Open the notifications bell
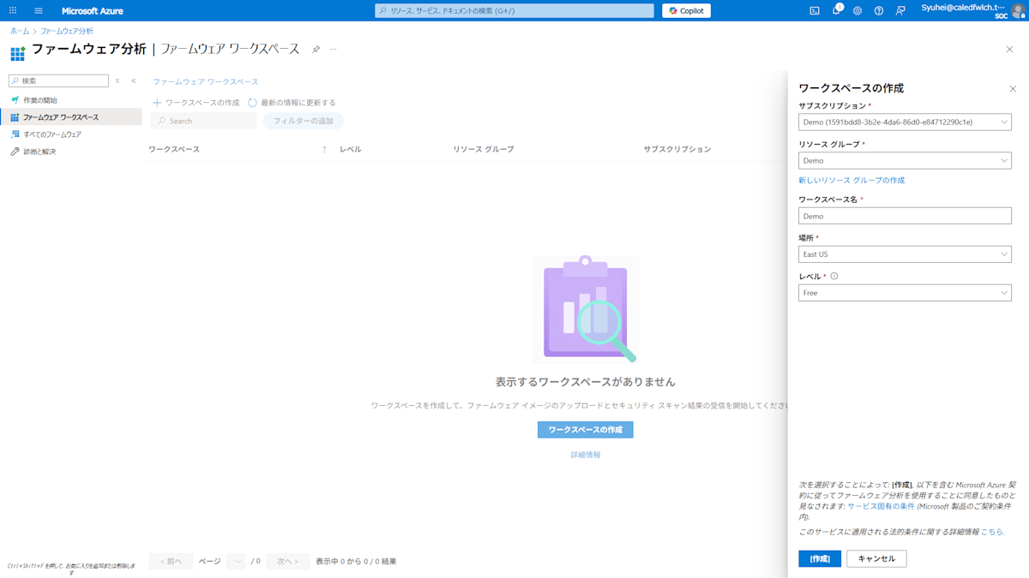 [x=836, y=10]
